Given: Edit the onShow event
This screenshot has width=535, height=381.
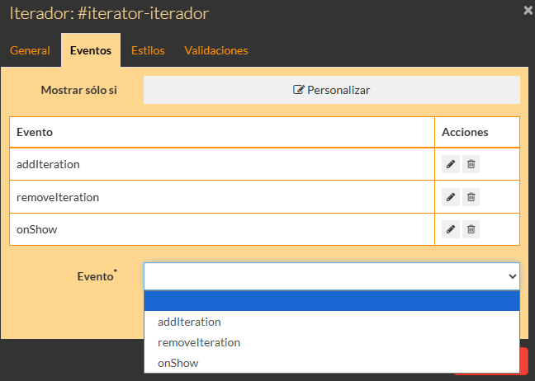Looking at the screenshot, I should tap(451, 229).
